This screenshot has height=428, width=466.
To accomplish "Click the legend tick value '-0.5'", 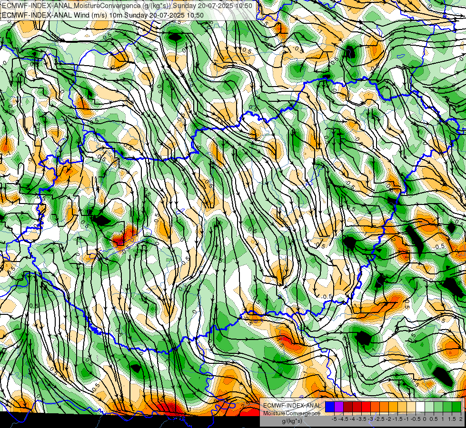I will click(416, 419).
